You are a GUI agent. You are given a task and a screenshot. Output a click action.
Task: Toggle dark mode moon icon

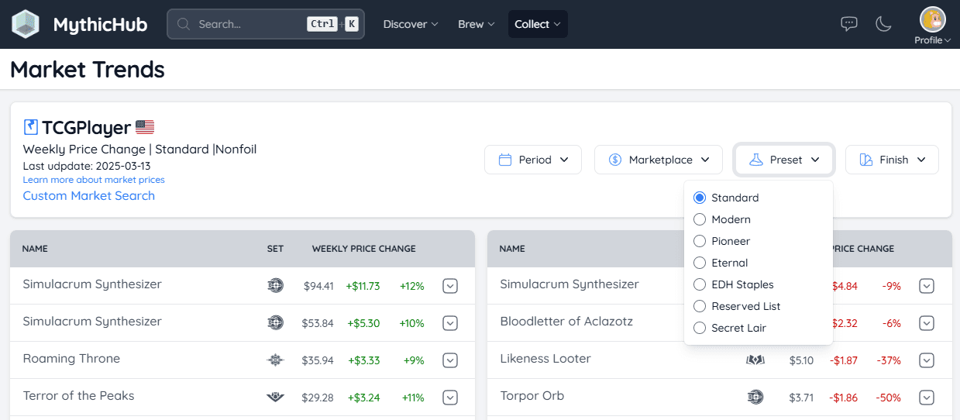[883, 24]
